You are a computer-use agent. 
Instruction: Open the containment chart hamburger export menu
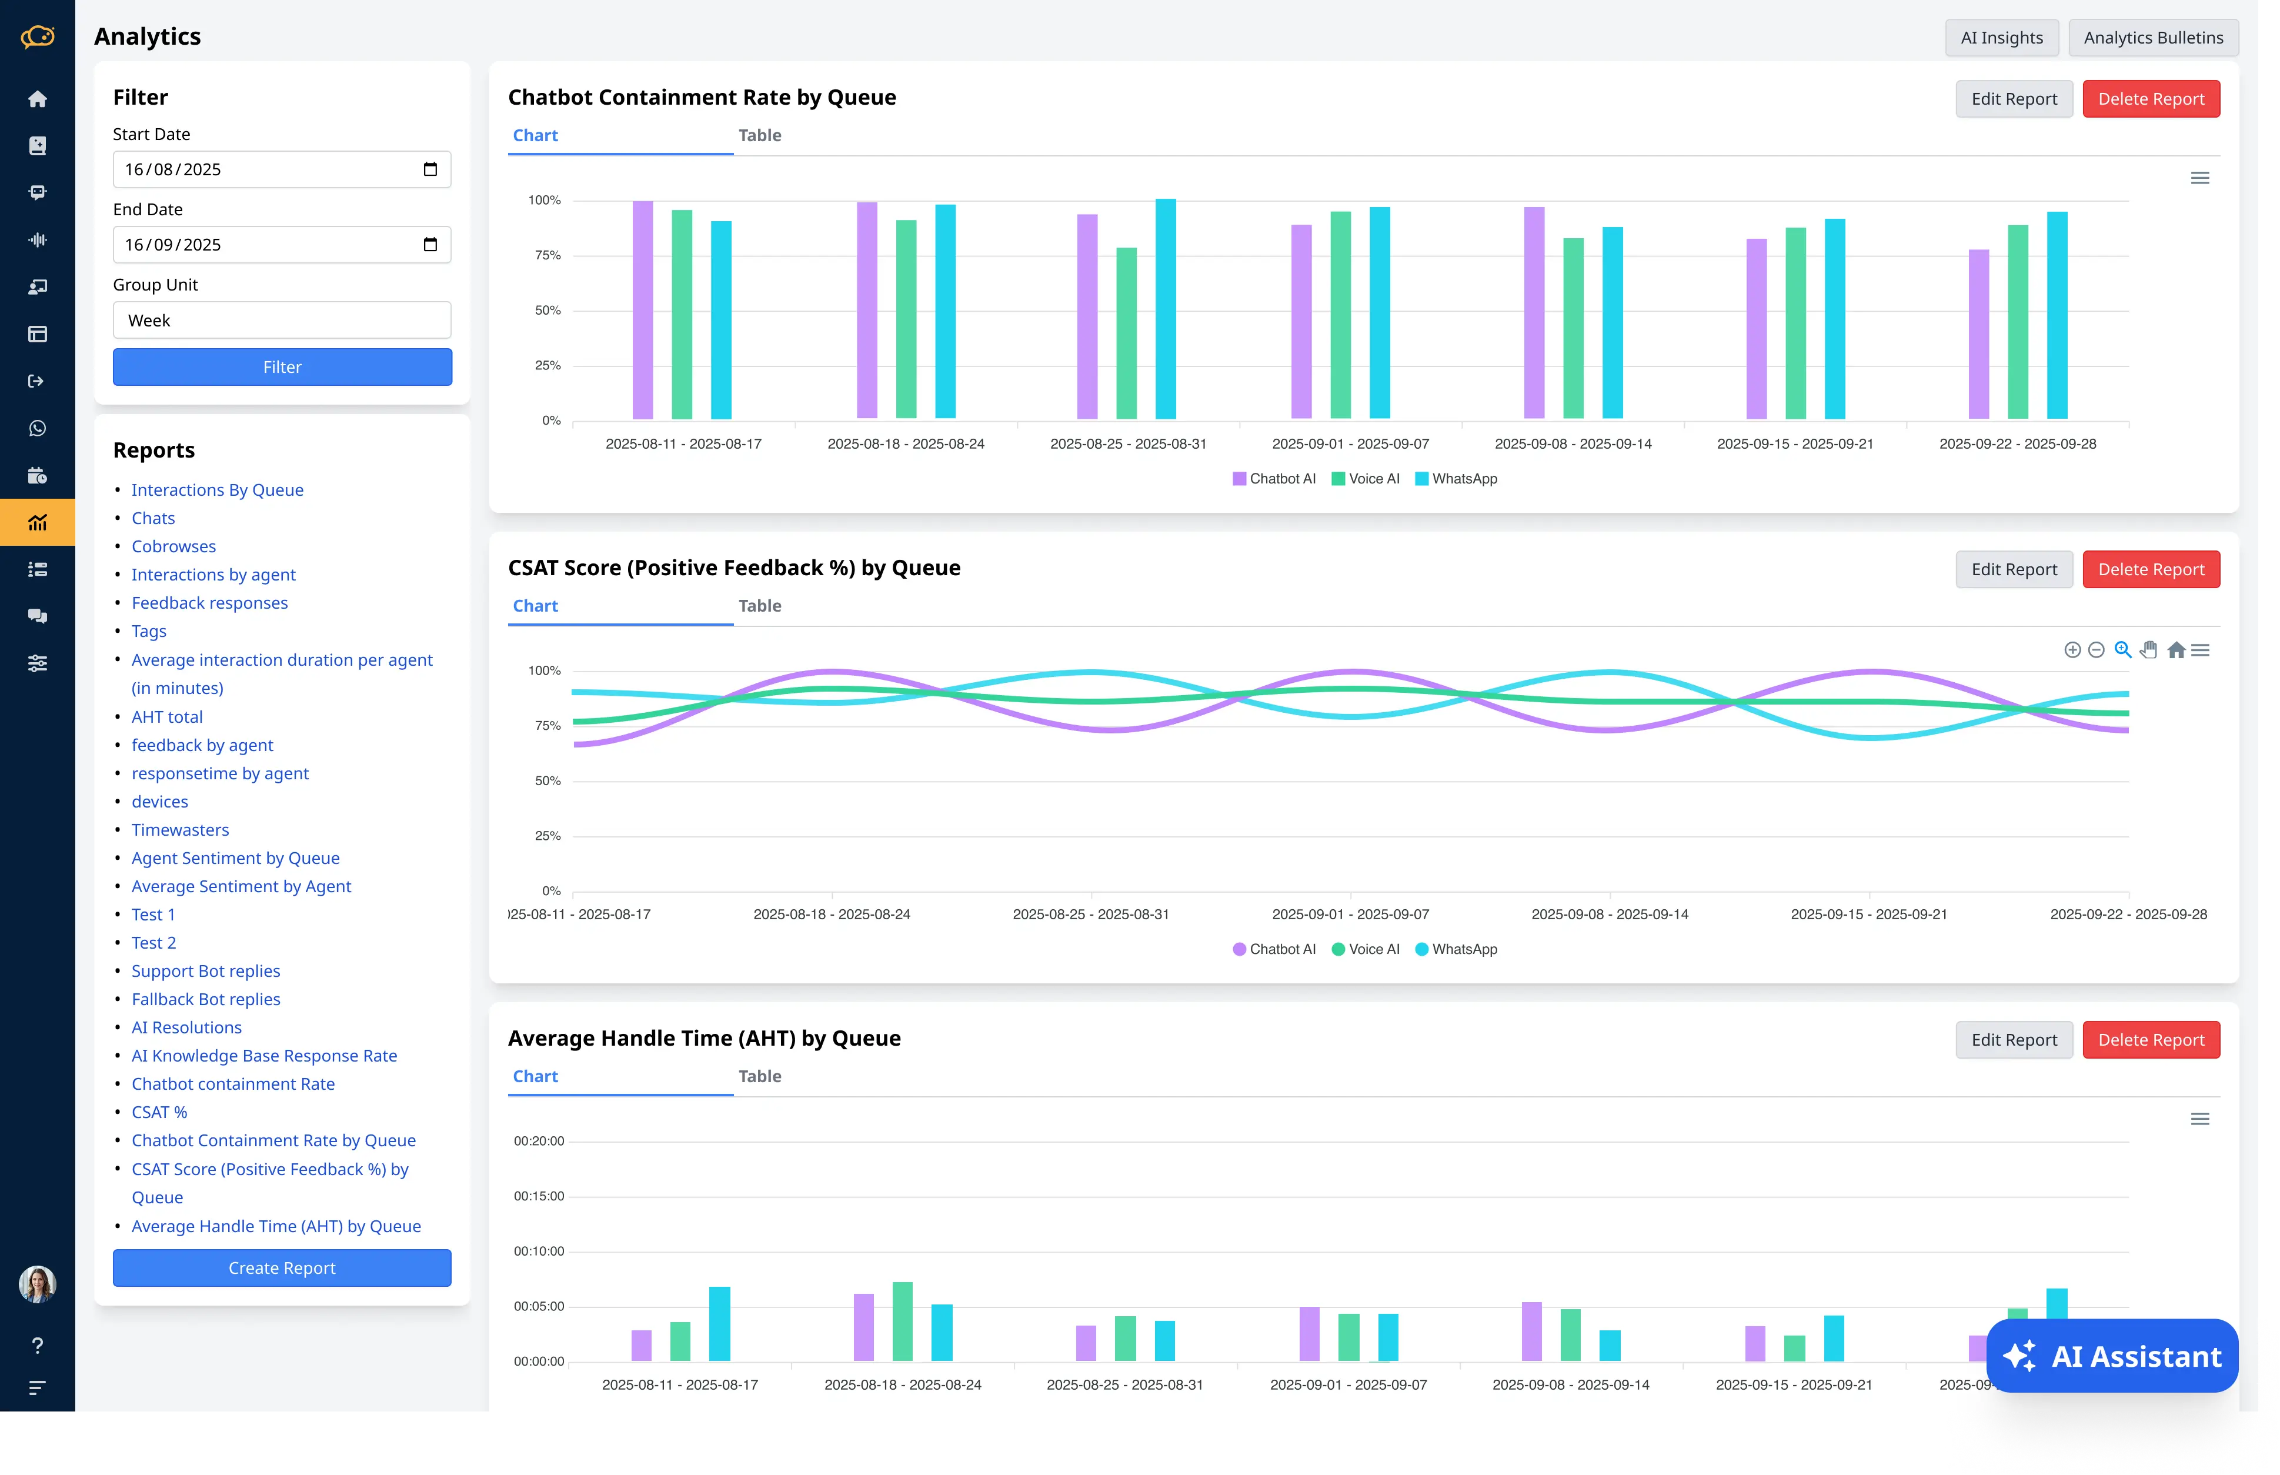(2199, 177)
